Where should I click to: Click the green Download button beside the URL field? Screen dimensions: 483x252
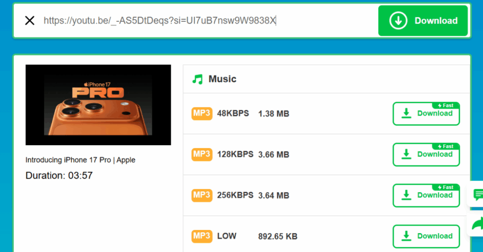pyautogui.click(x=423, y=21)
